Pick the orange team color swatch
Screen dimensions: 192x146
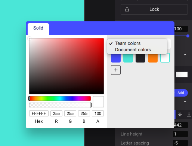(x=153, y=58)
